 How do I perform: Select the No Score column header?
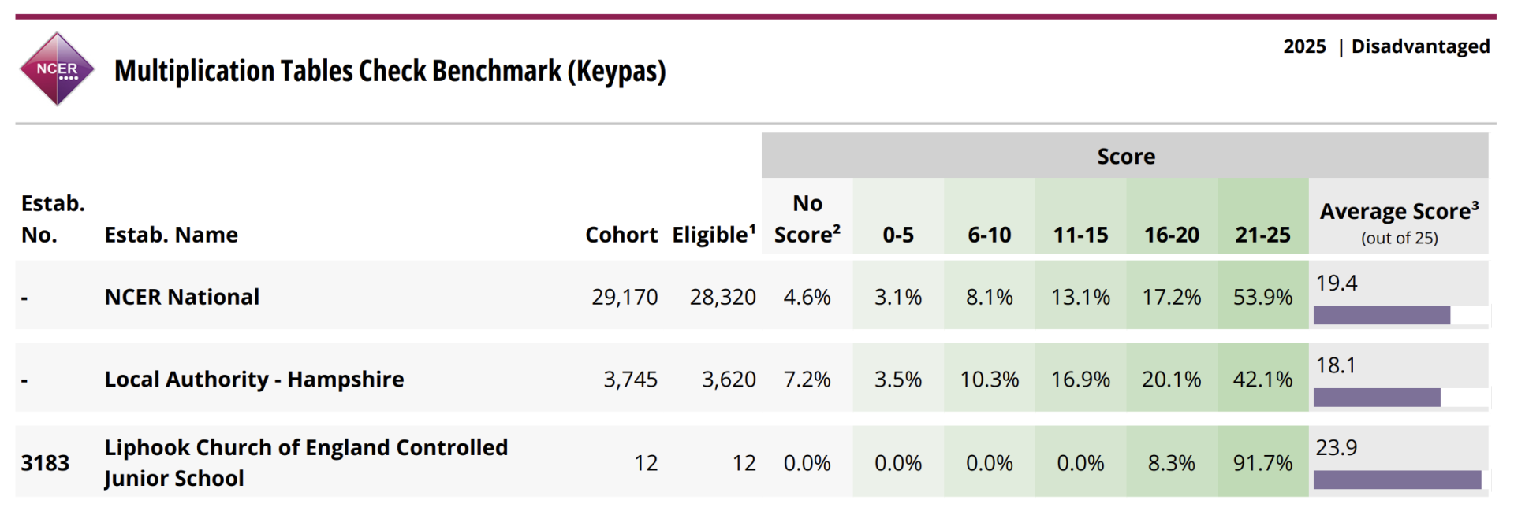click(807, 219)
